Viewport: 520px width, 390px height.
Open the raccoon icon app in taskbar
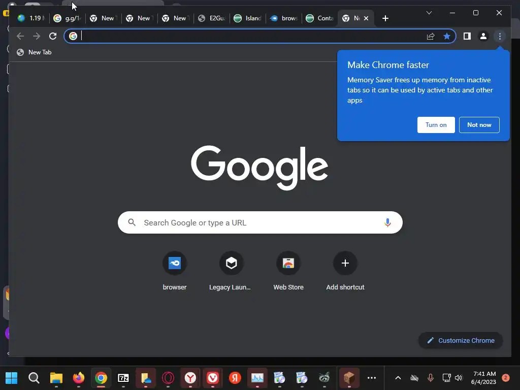[324, 378]
